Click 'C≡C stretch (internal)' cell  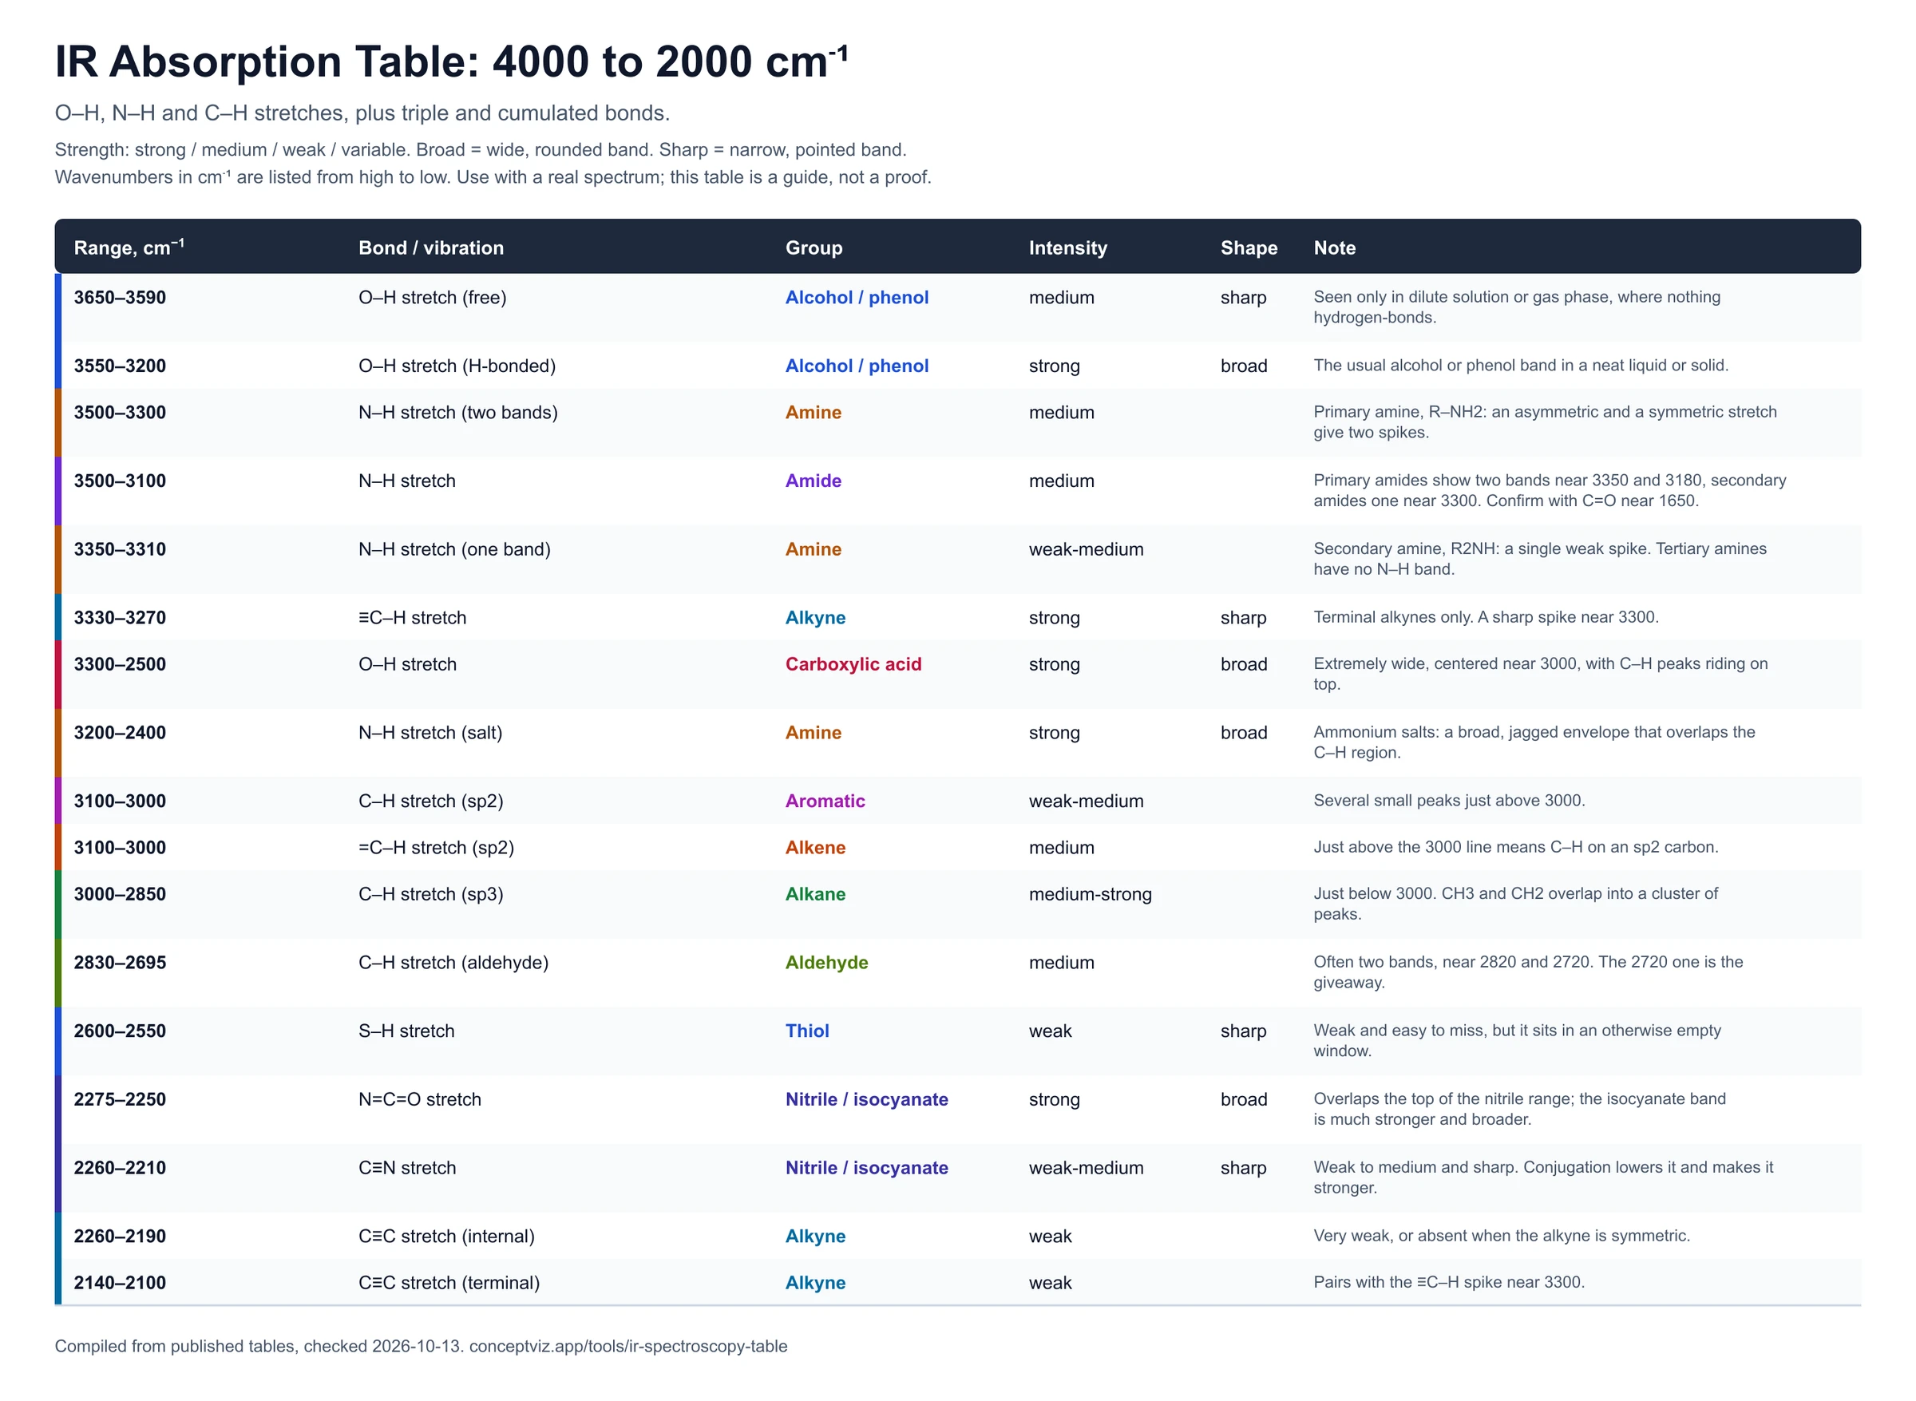click(x=446, y=1237)
